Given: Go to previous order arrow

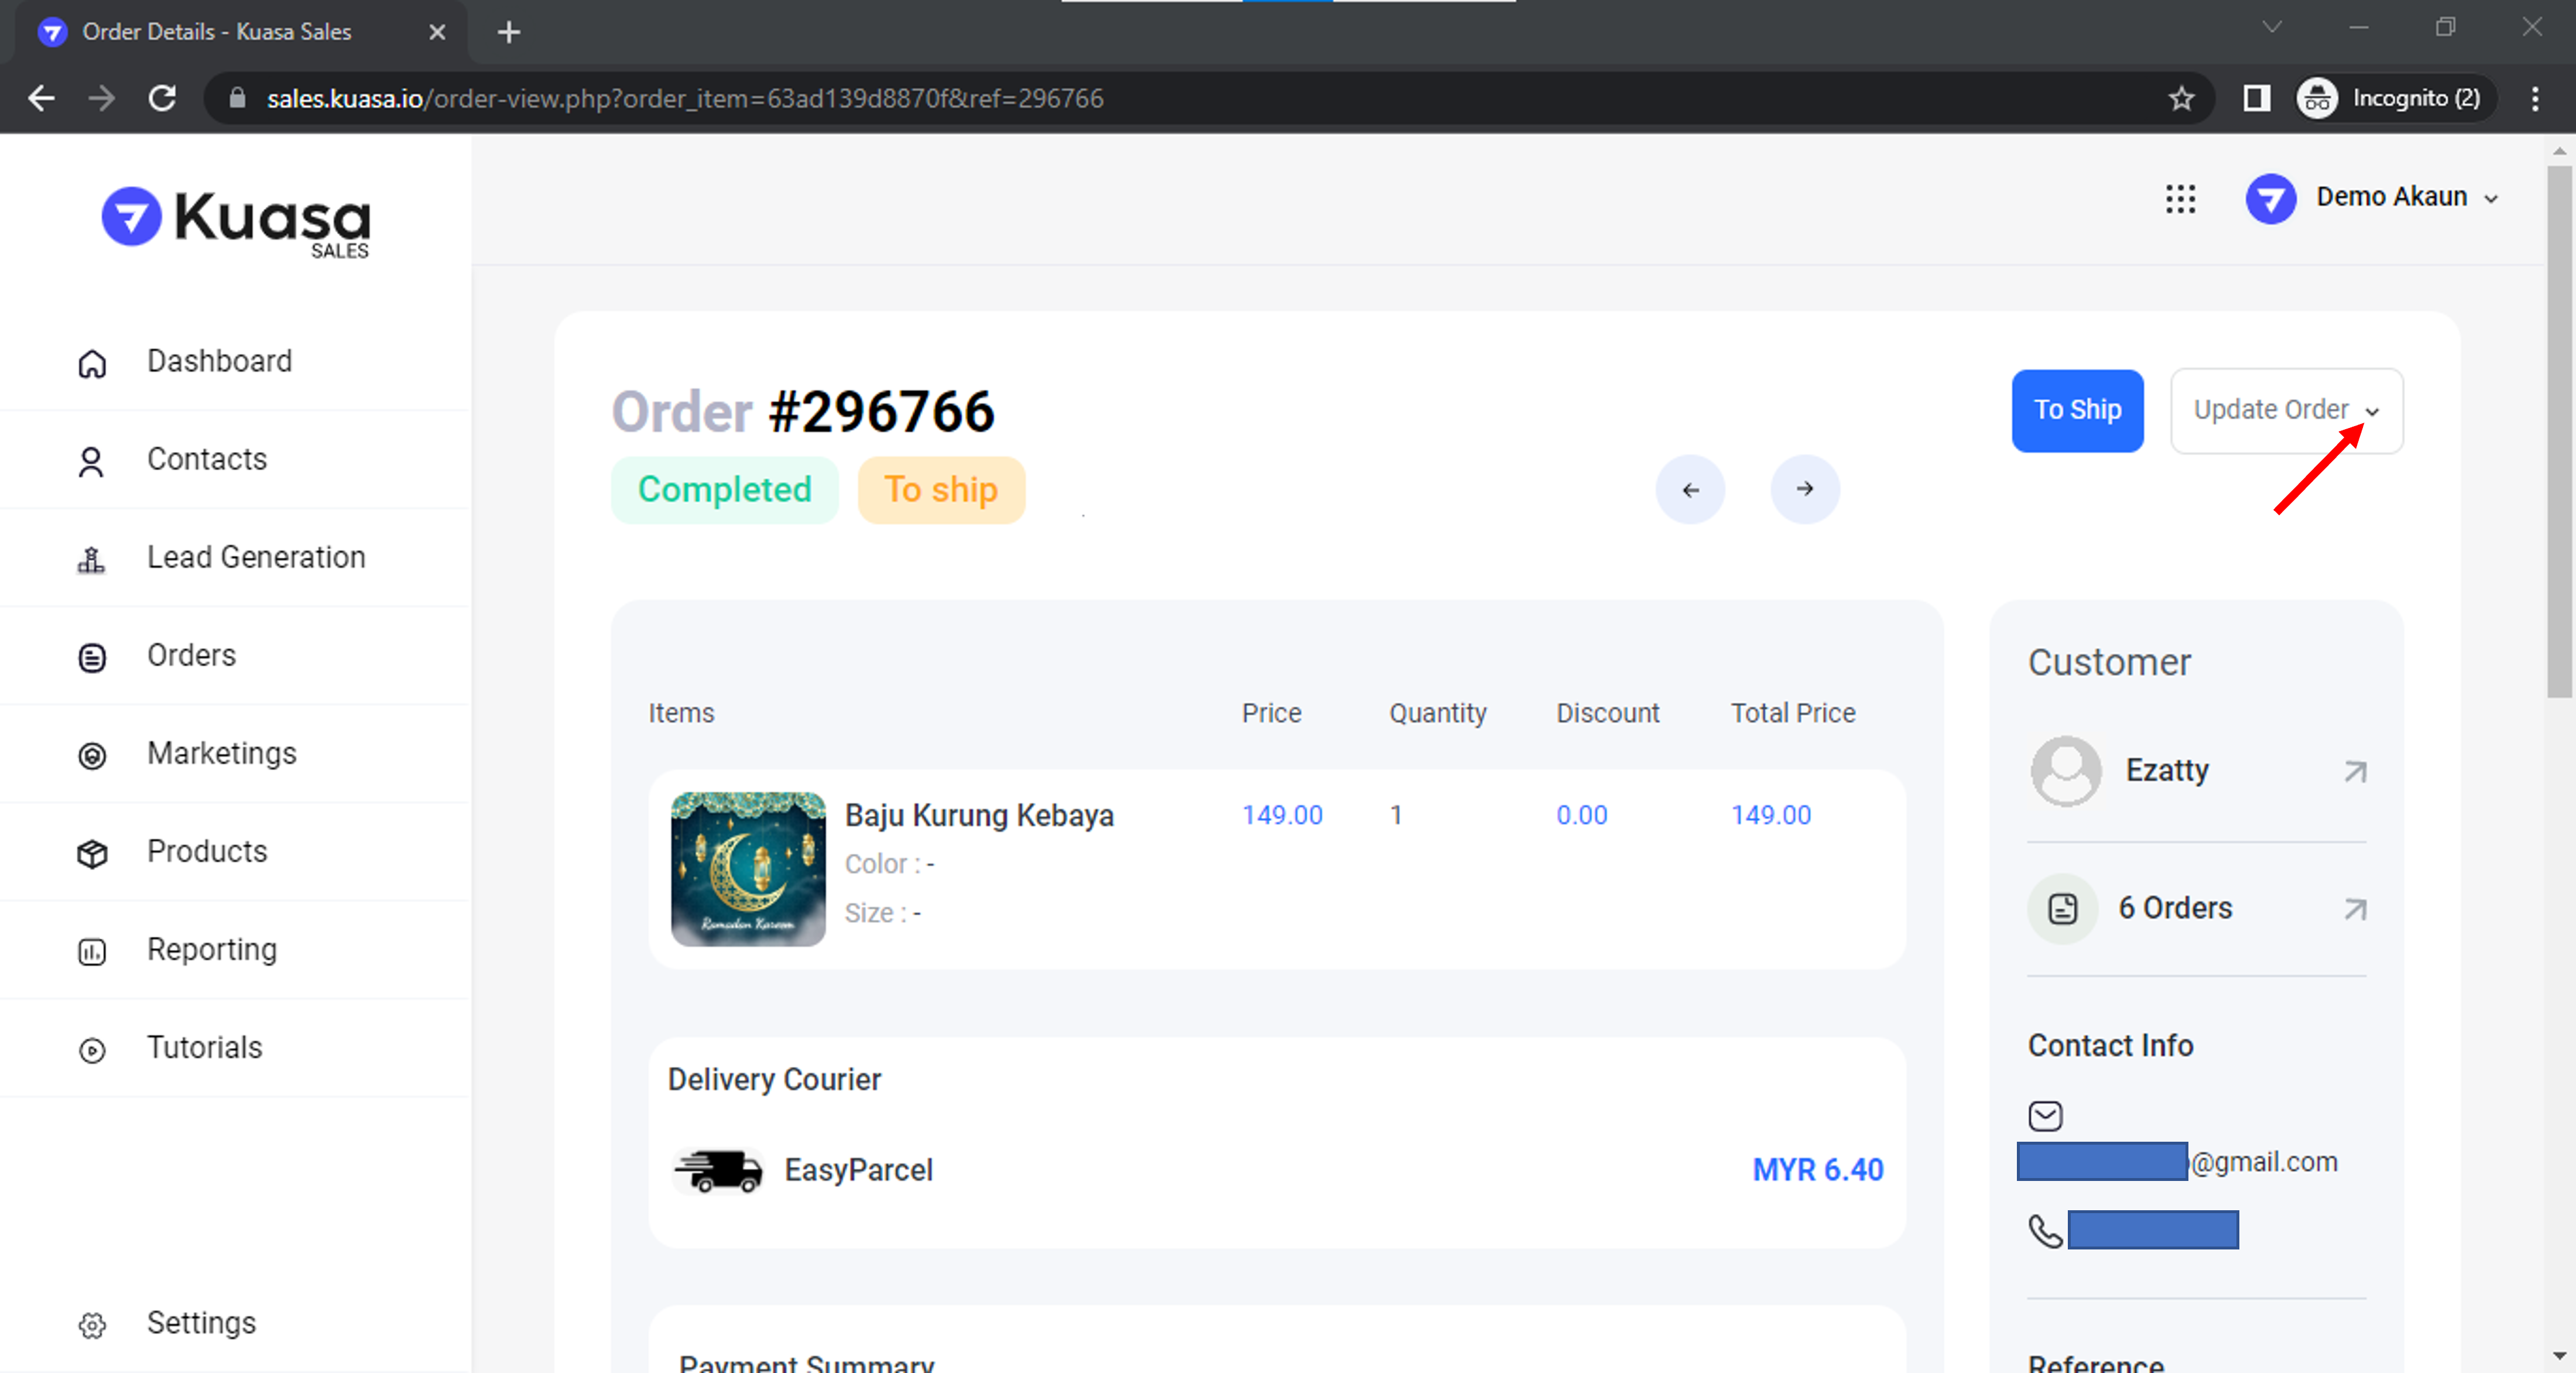Looking at the screenshot, I should point(1690,490).
